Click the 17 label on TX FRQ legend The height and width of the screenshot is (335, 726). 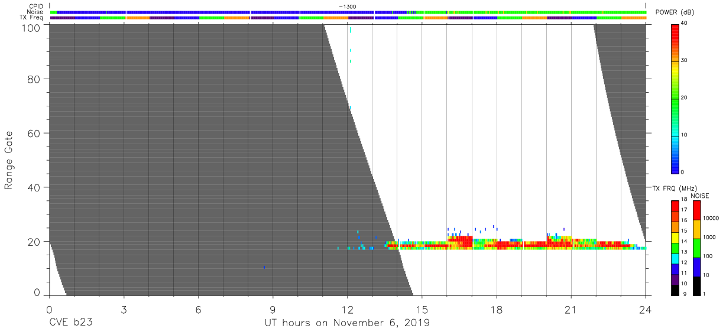pos(686,210)
